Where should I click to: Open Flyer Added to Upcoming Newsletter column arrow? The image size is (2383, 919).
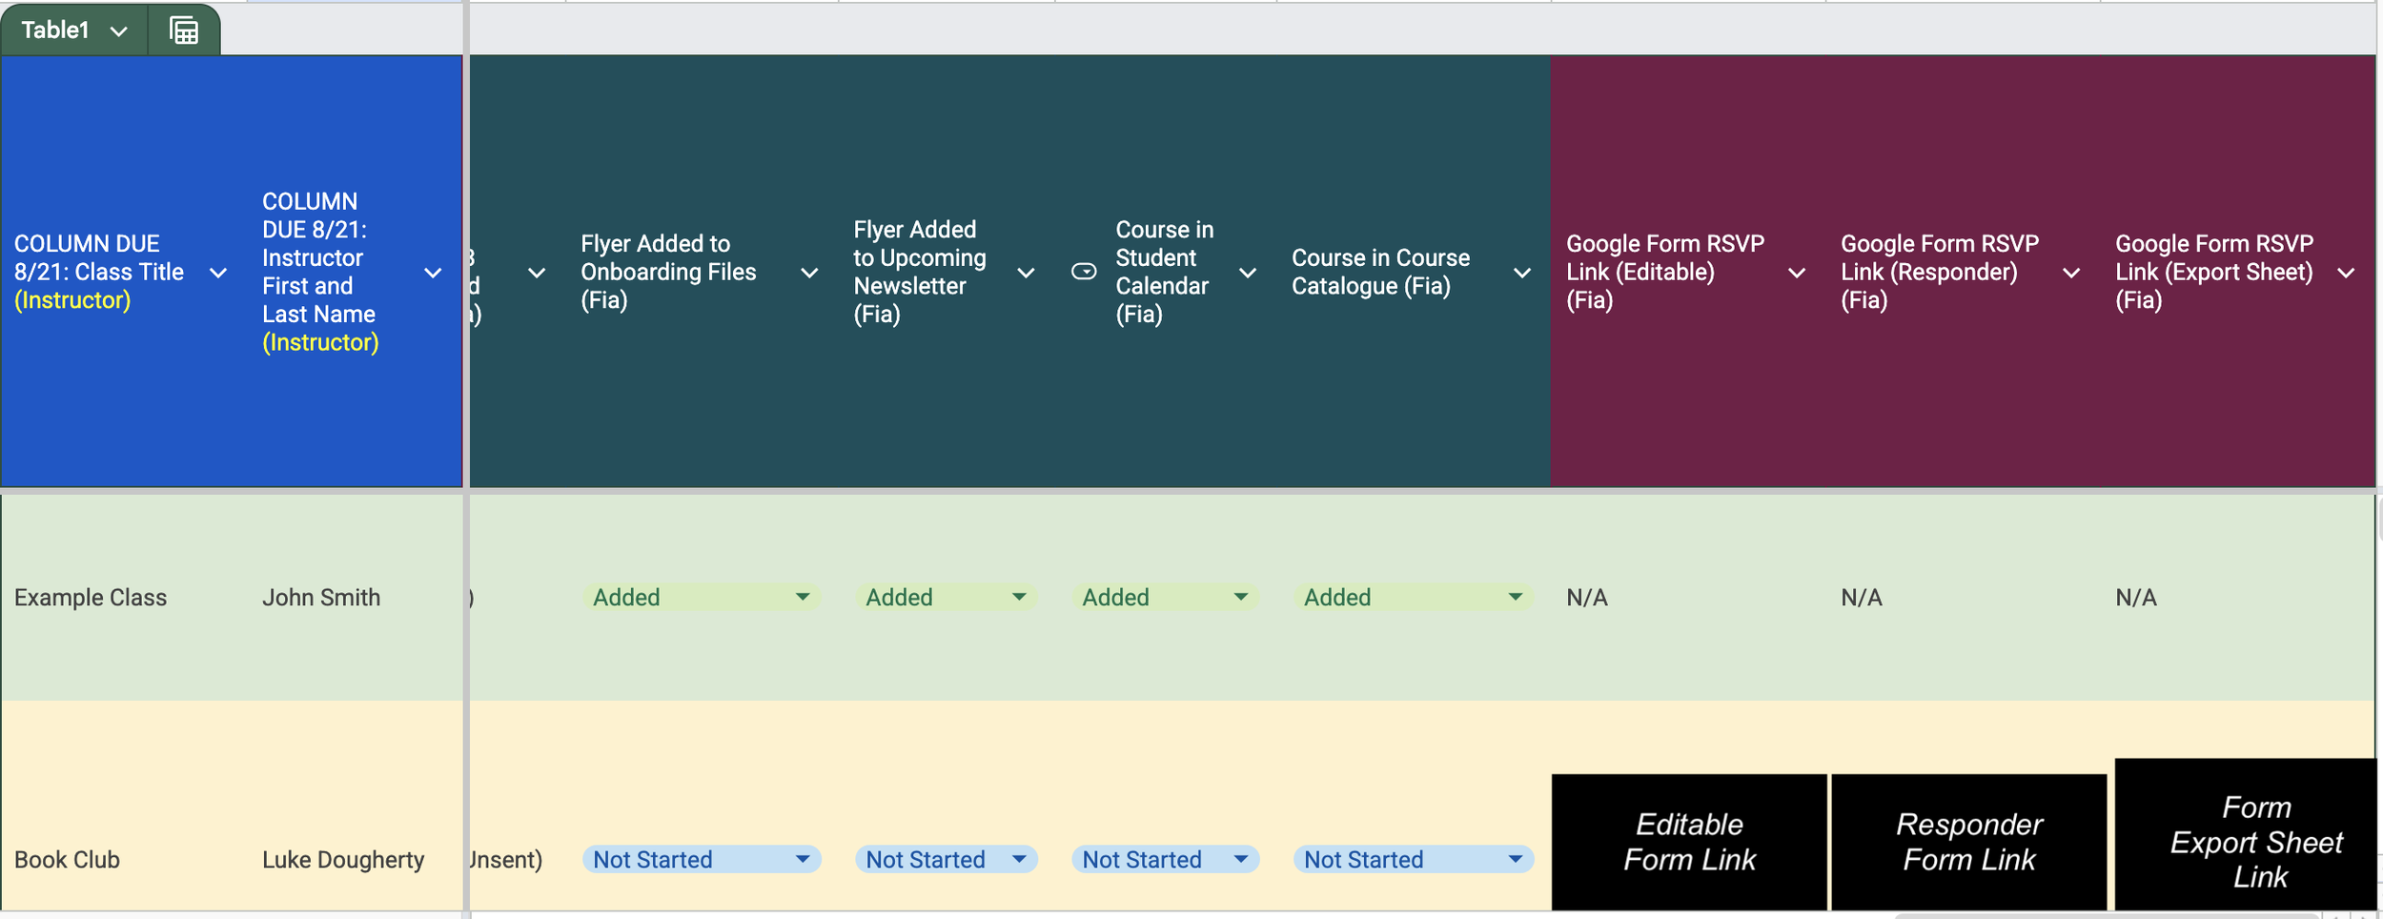(1026, 273)
